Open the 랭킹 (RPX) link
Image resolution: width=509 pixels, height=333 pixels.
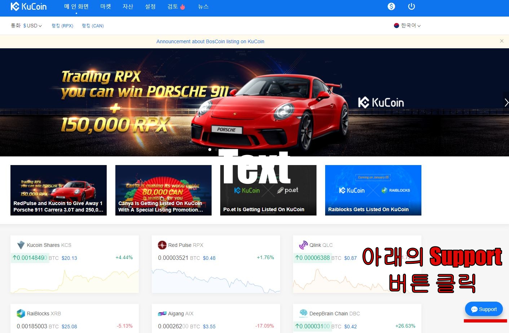point(62,26)
